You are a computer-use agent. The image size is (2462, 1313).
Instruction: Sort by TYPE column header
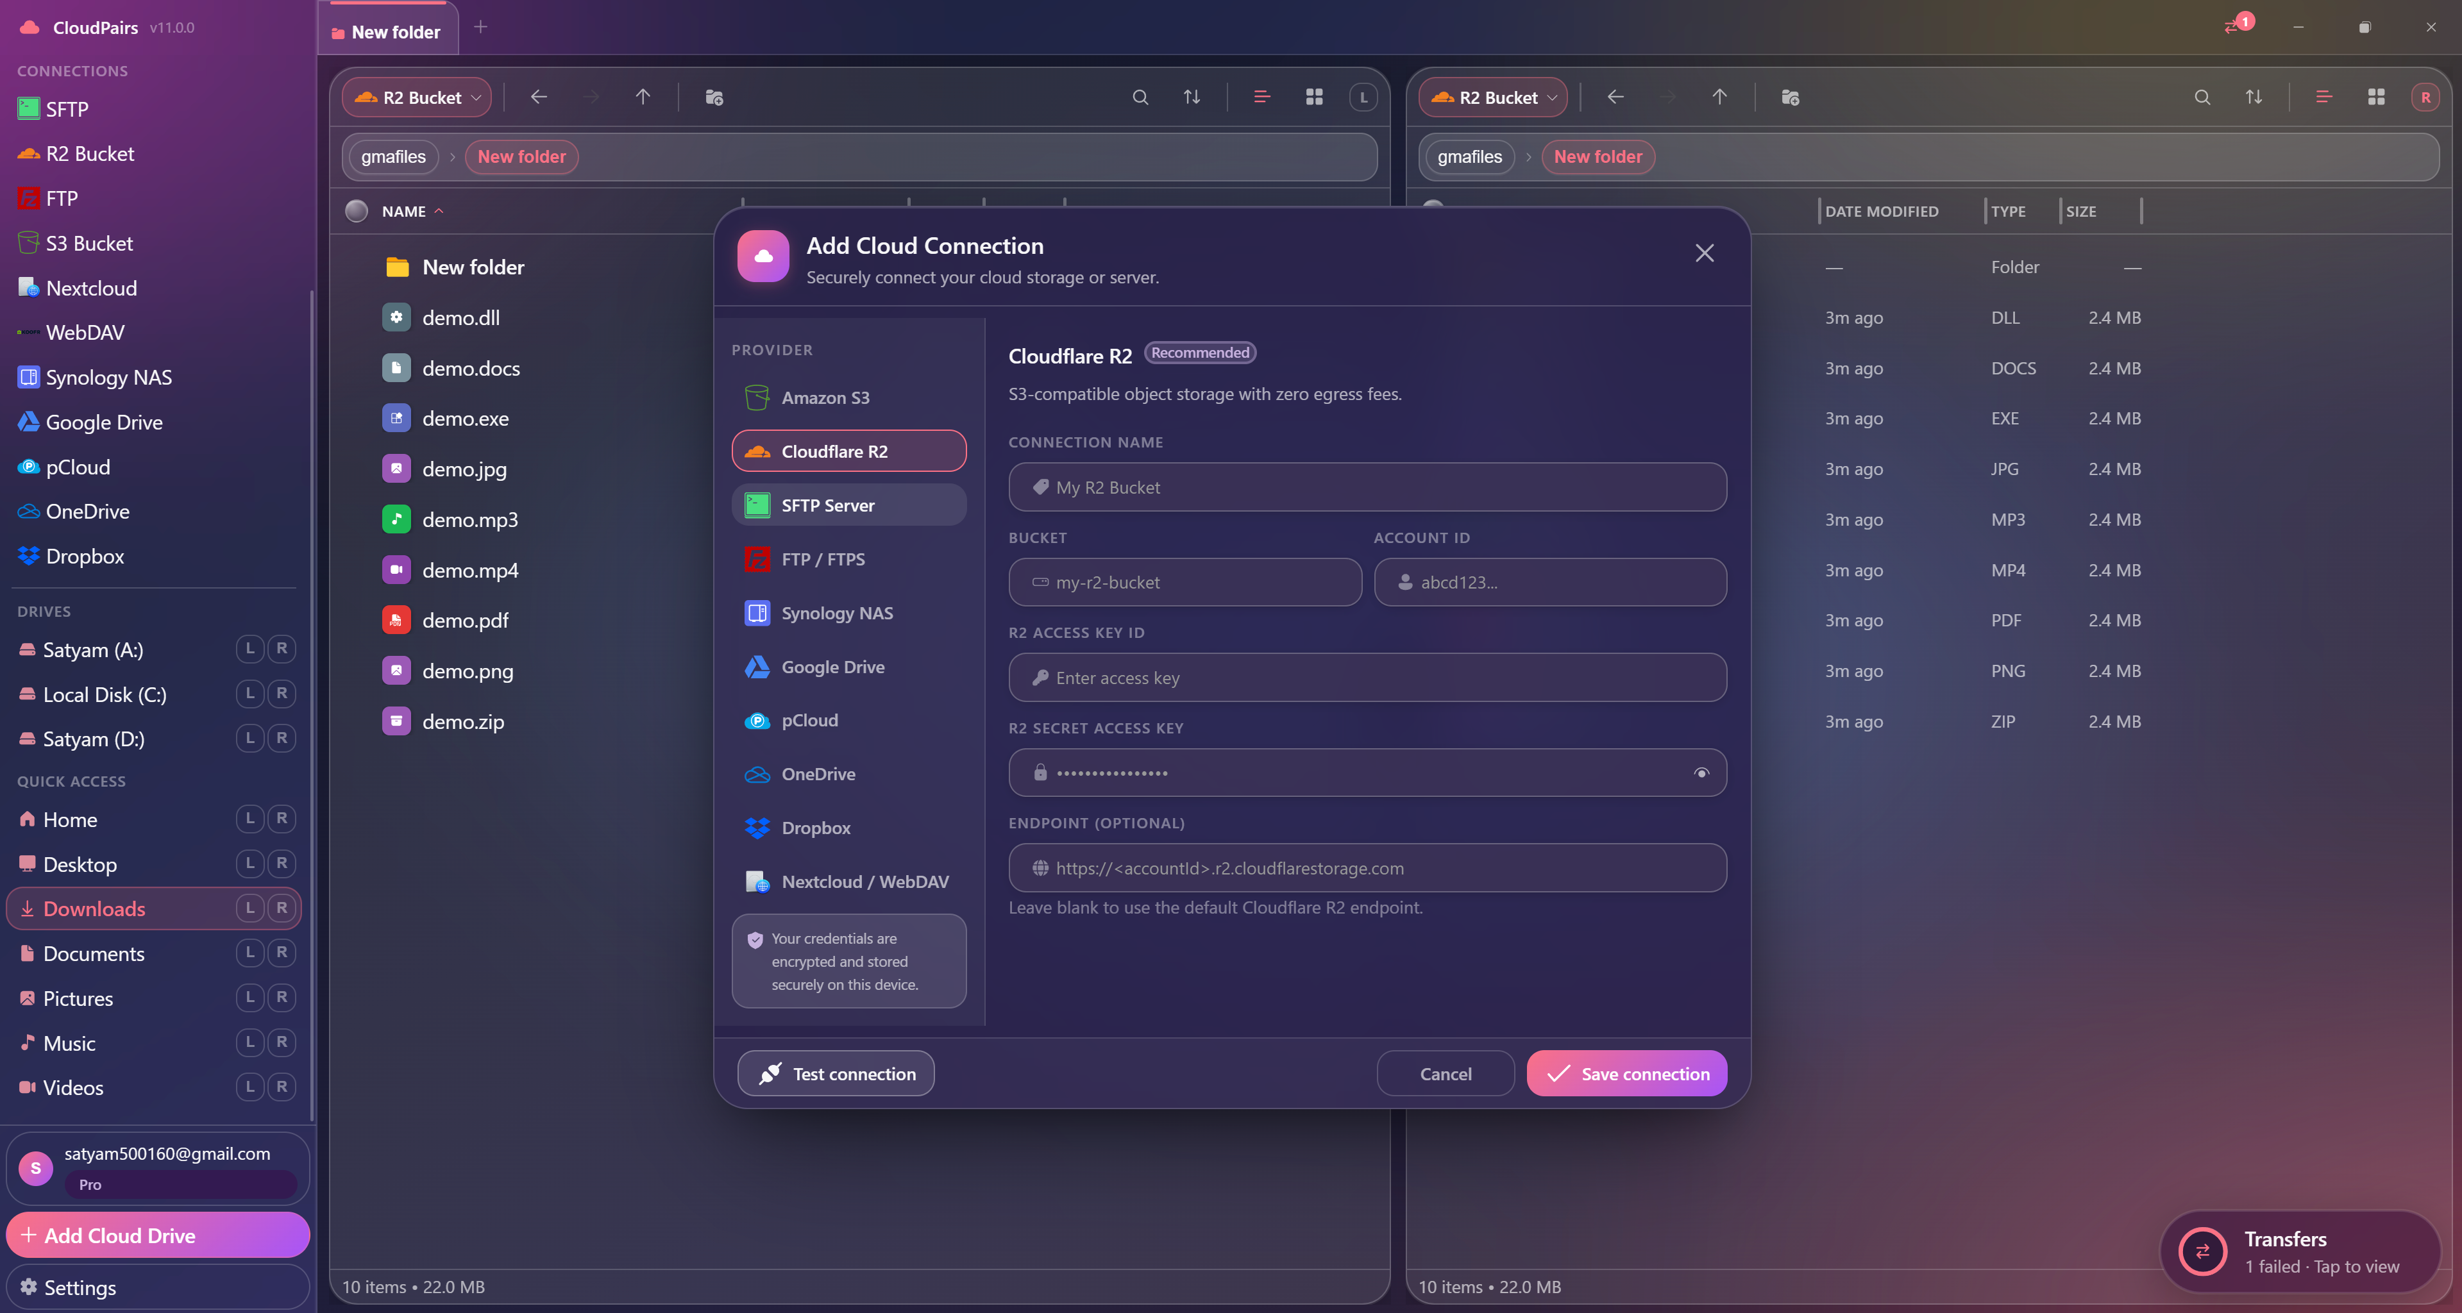(2008, 211)
